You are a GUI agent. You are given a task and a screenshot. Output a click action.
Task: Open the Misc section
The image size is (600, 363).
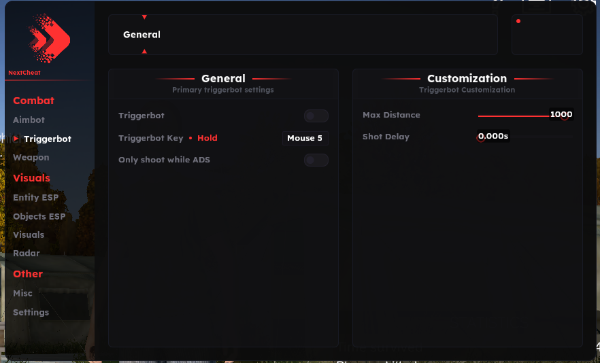[22, 293]
